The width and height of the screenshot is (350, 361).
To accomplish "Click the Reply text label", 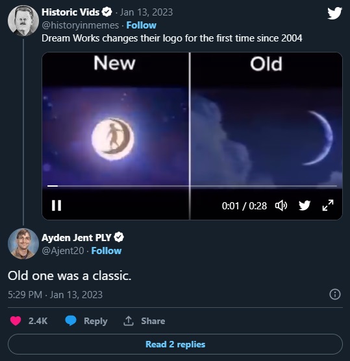I will click(95, 321).
